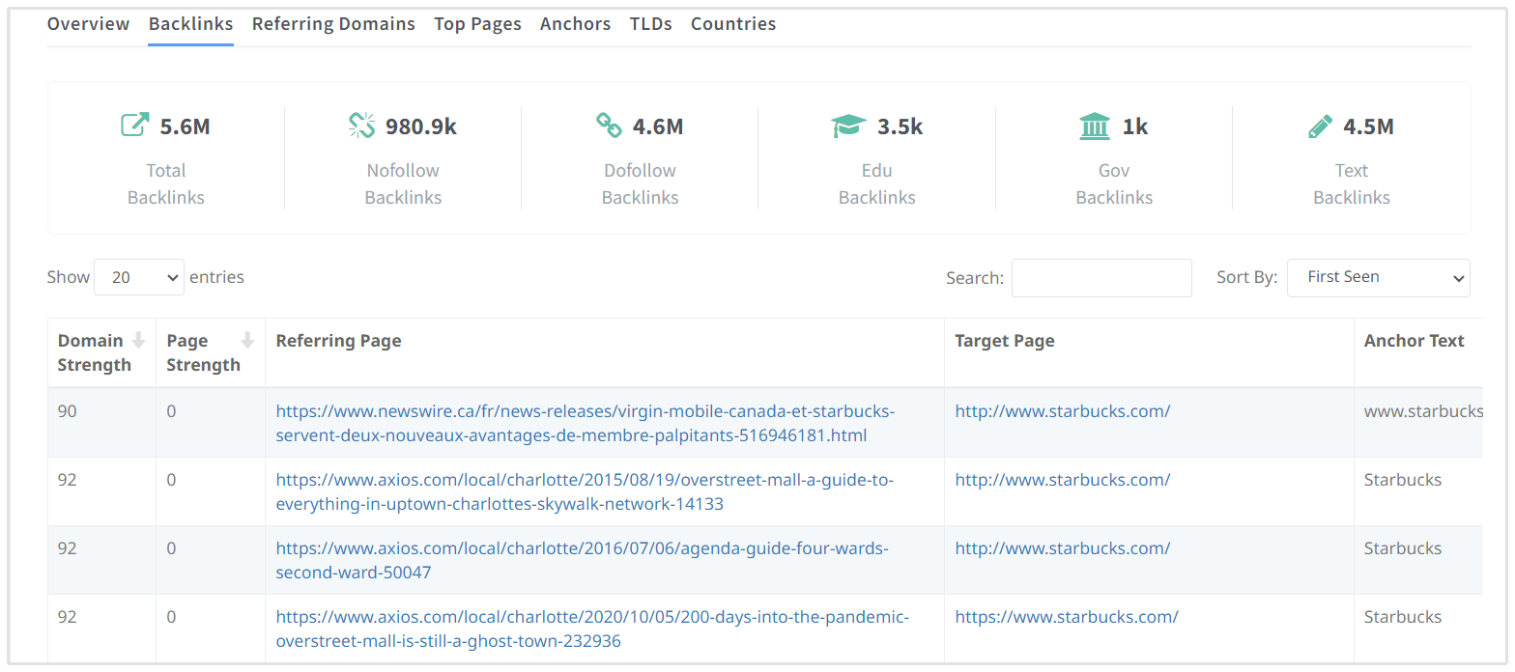The image size is (1515, 672).
Task: Expand the Sort By First Seen dropdown
Action: click(1378, 277)
